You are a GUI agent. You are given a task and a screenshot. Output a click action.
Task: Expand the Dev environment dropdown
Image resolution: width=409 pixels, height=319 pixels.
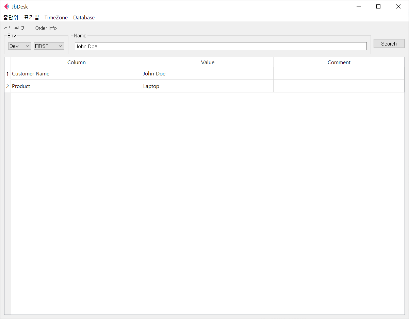(20, 46)
